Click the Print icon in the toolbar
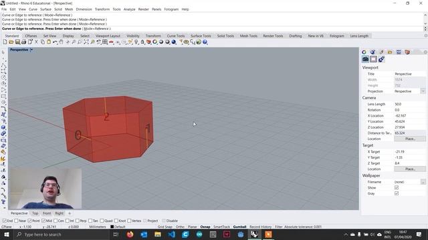Viewport: 428px width, 240px height. pyautogui.click(x=24, y=42)
